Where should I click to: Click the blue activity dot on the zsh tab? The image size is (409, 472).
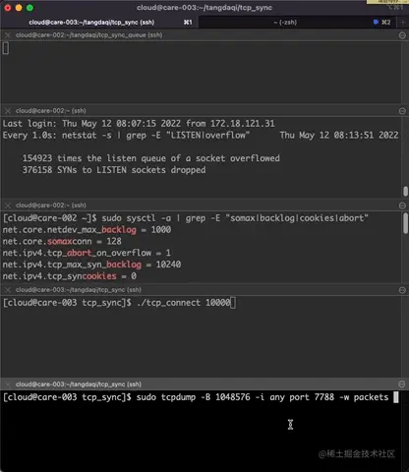(376, 22)
